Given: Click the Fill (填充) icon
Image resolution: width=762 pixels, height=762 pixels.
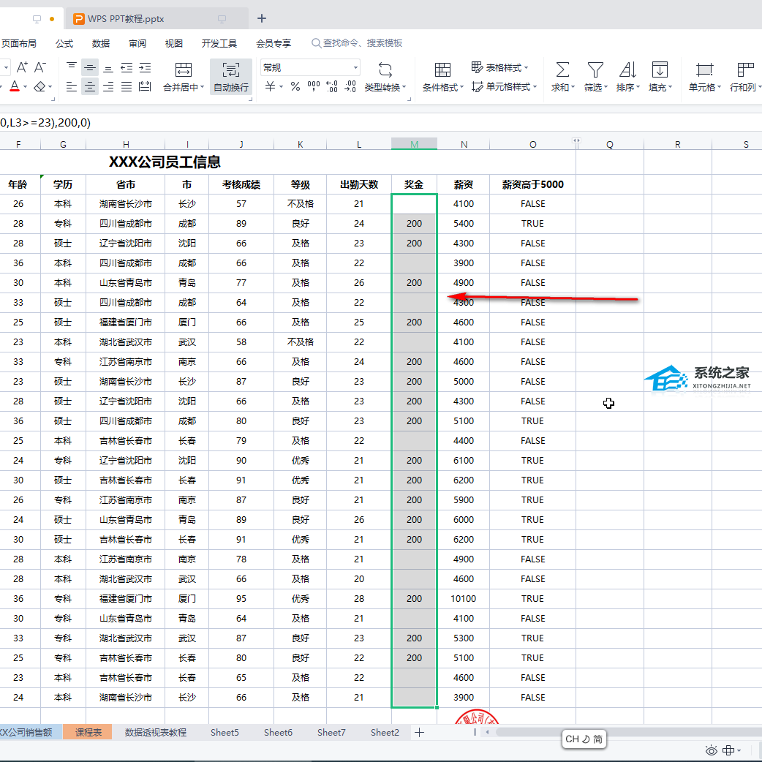Looking at the screenshot, I should pyautogui.click(x=660, y=69).
